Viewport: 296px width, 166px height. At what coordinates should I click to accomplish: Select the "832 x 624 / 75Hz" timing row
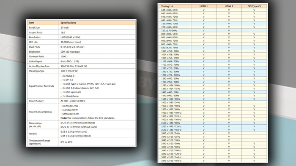click(x=213, y=48)
